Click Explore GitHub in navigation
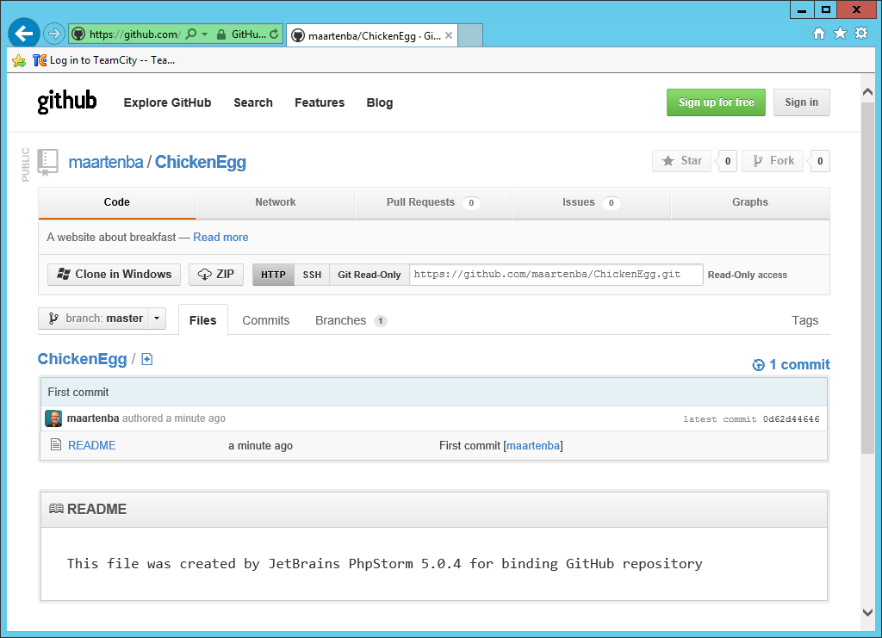This screenshot has width=882, height=638. [x=168, y=102]
